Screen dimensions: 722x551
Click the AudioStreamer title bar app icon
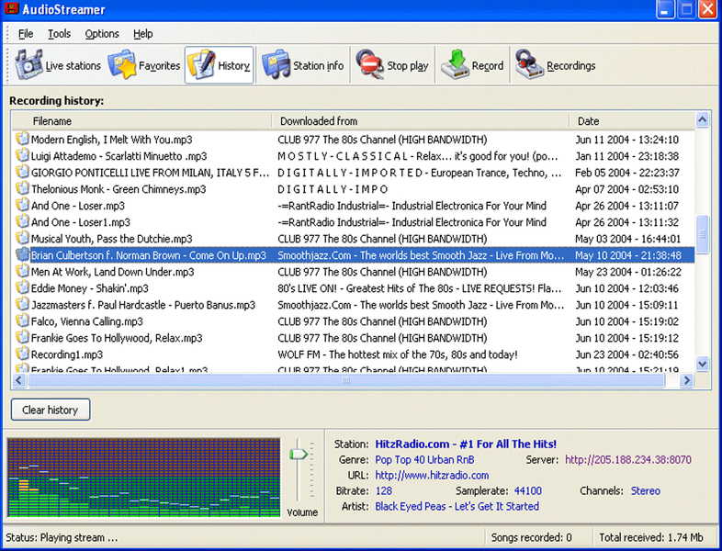point(12,8)
